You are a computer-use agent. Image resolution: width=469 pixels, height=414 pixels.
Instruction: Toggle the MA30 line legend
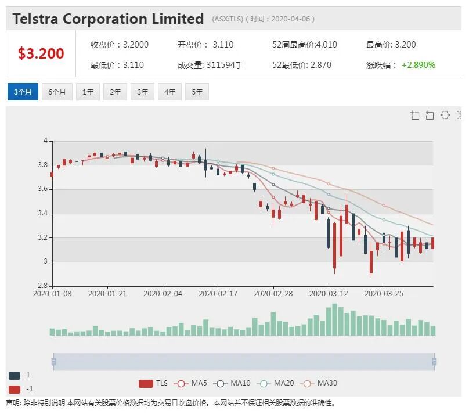pyautogui.click(x=319, y=383)
